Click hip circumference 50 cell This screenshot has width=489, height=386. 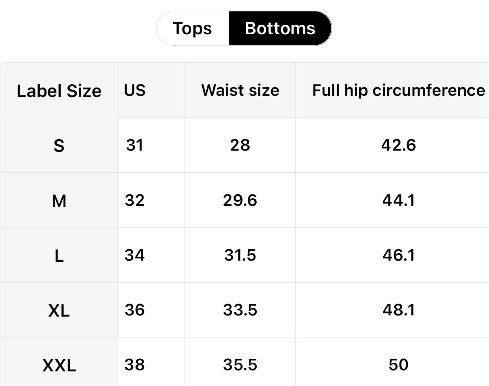(398, 365)
